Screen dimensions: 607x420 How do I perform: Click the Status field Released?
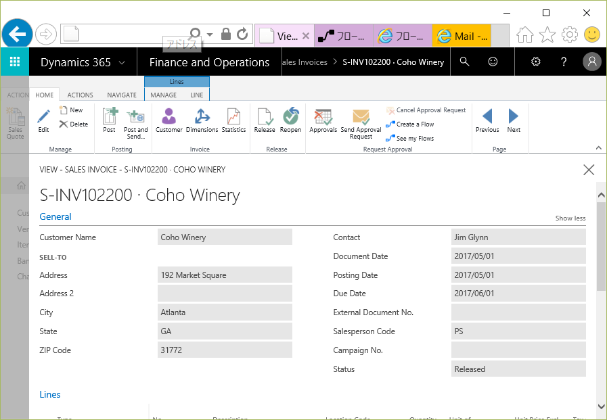click(518, 369)
